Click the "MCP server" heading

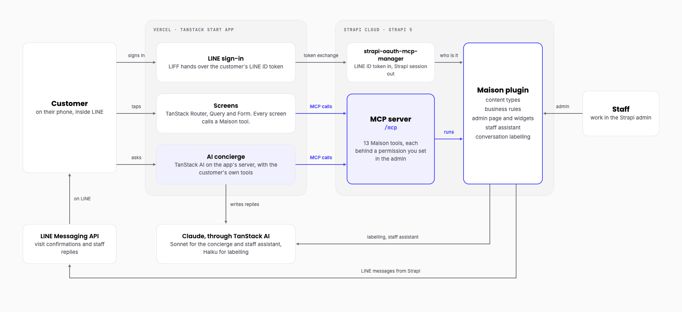coord(391,119)
